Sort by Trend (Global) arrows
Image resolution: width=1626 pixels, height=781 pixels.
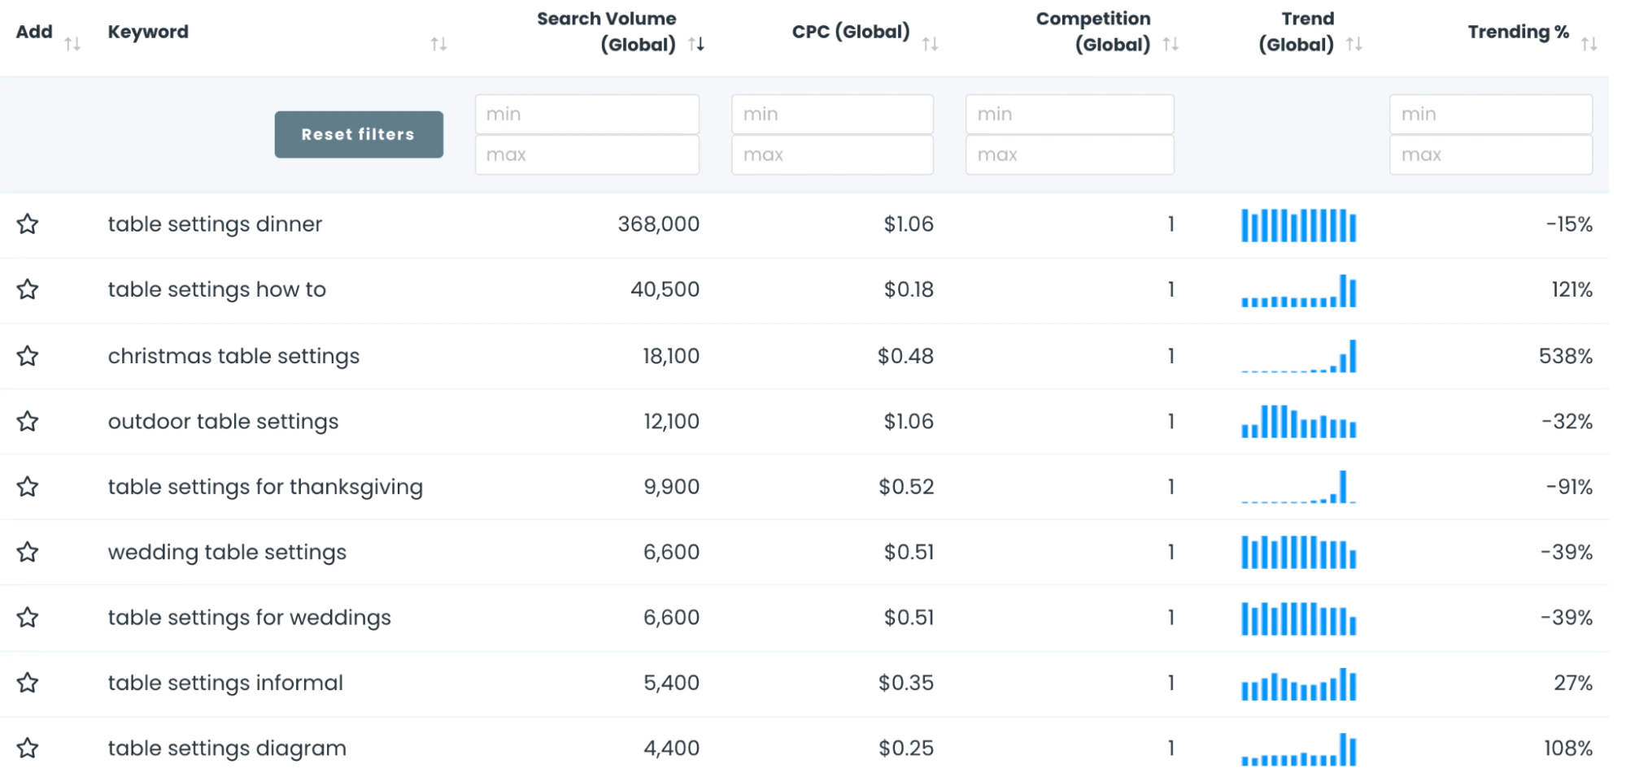[1354, 44]
